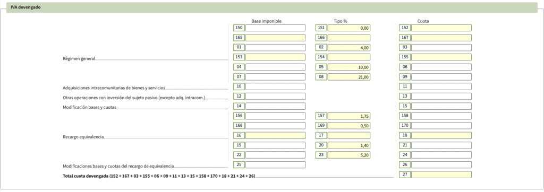Click tipo field 157 showing 1,75

(348, 116)
